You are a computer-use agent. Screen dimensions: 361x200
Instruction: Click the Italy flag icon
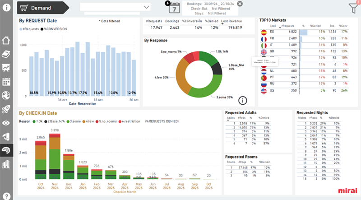[264, 46]
